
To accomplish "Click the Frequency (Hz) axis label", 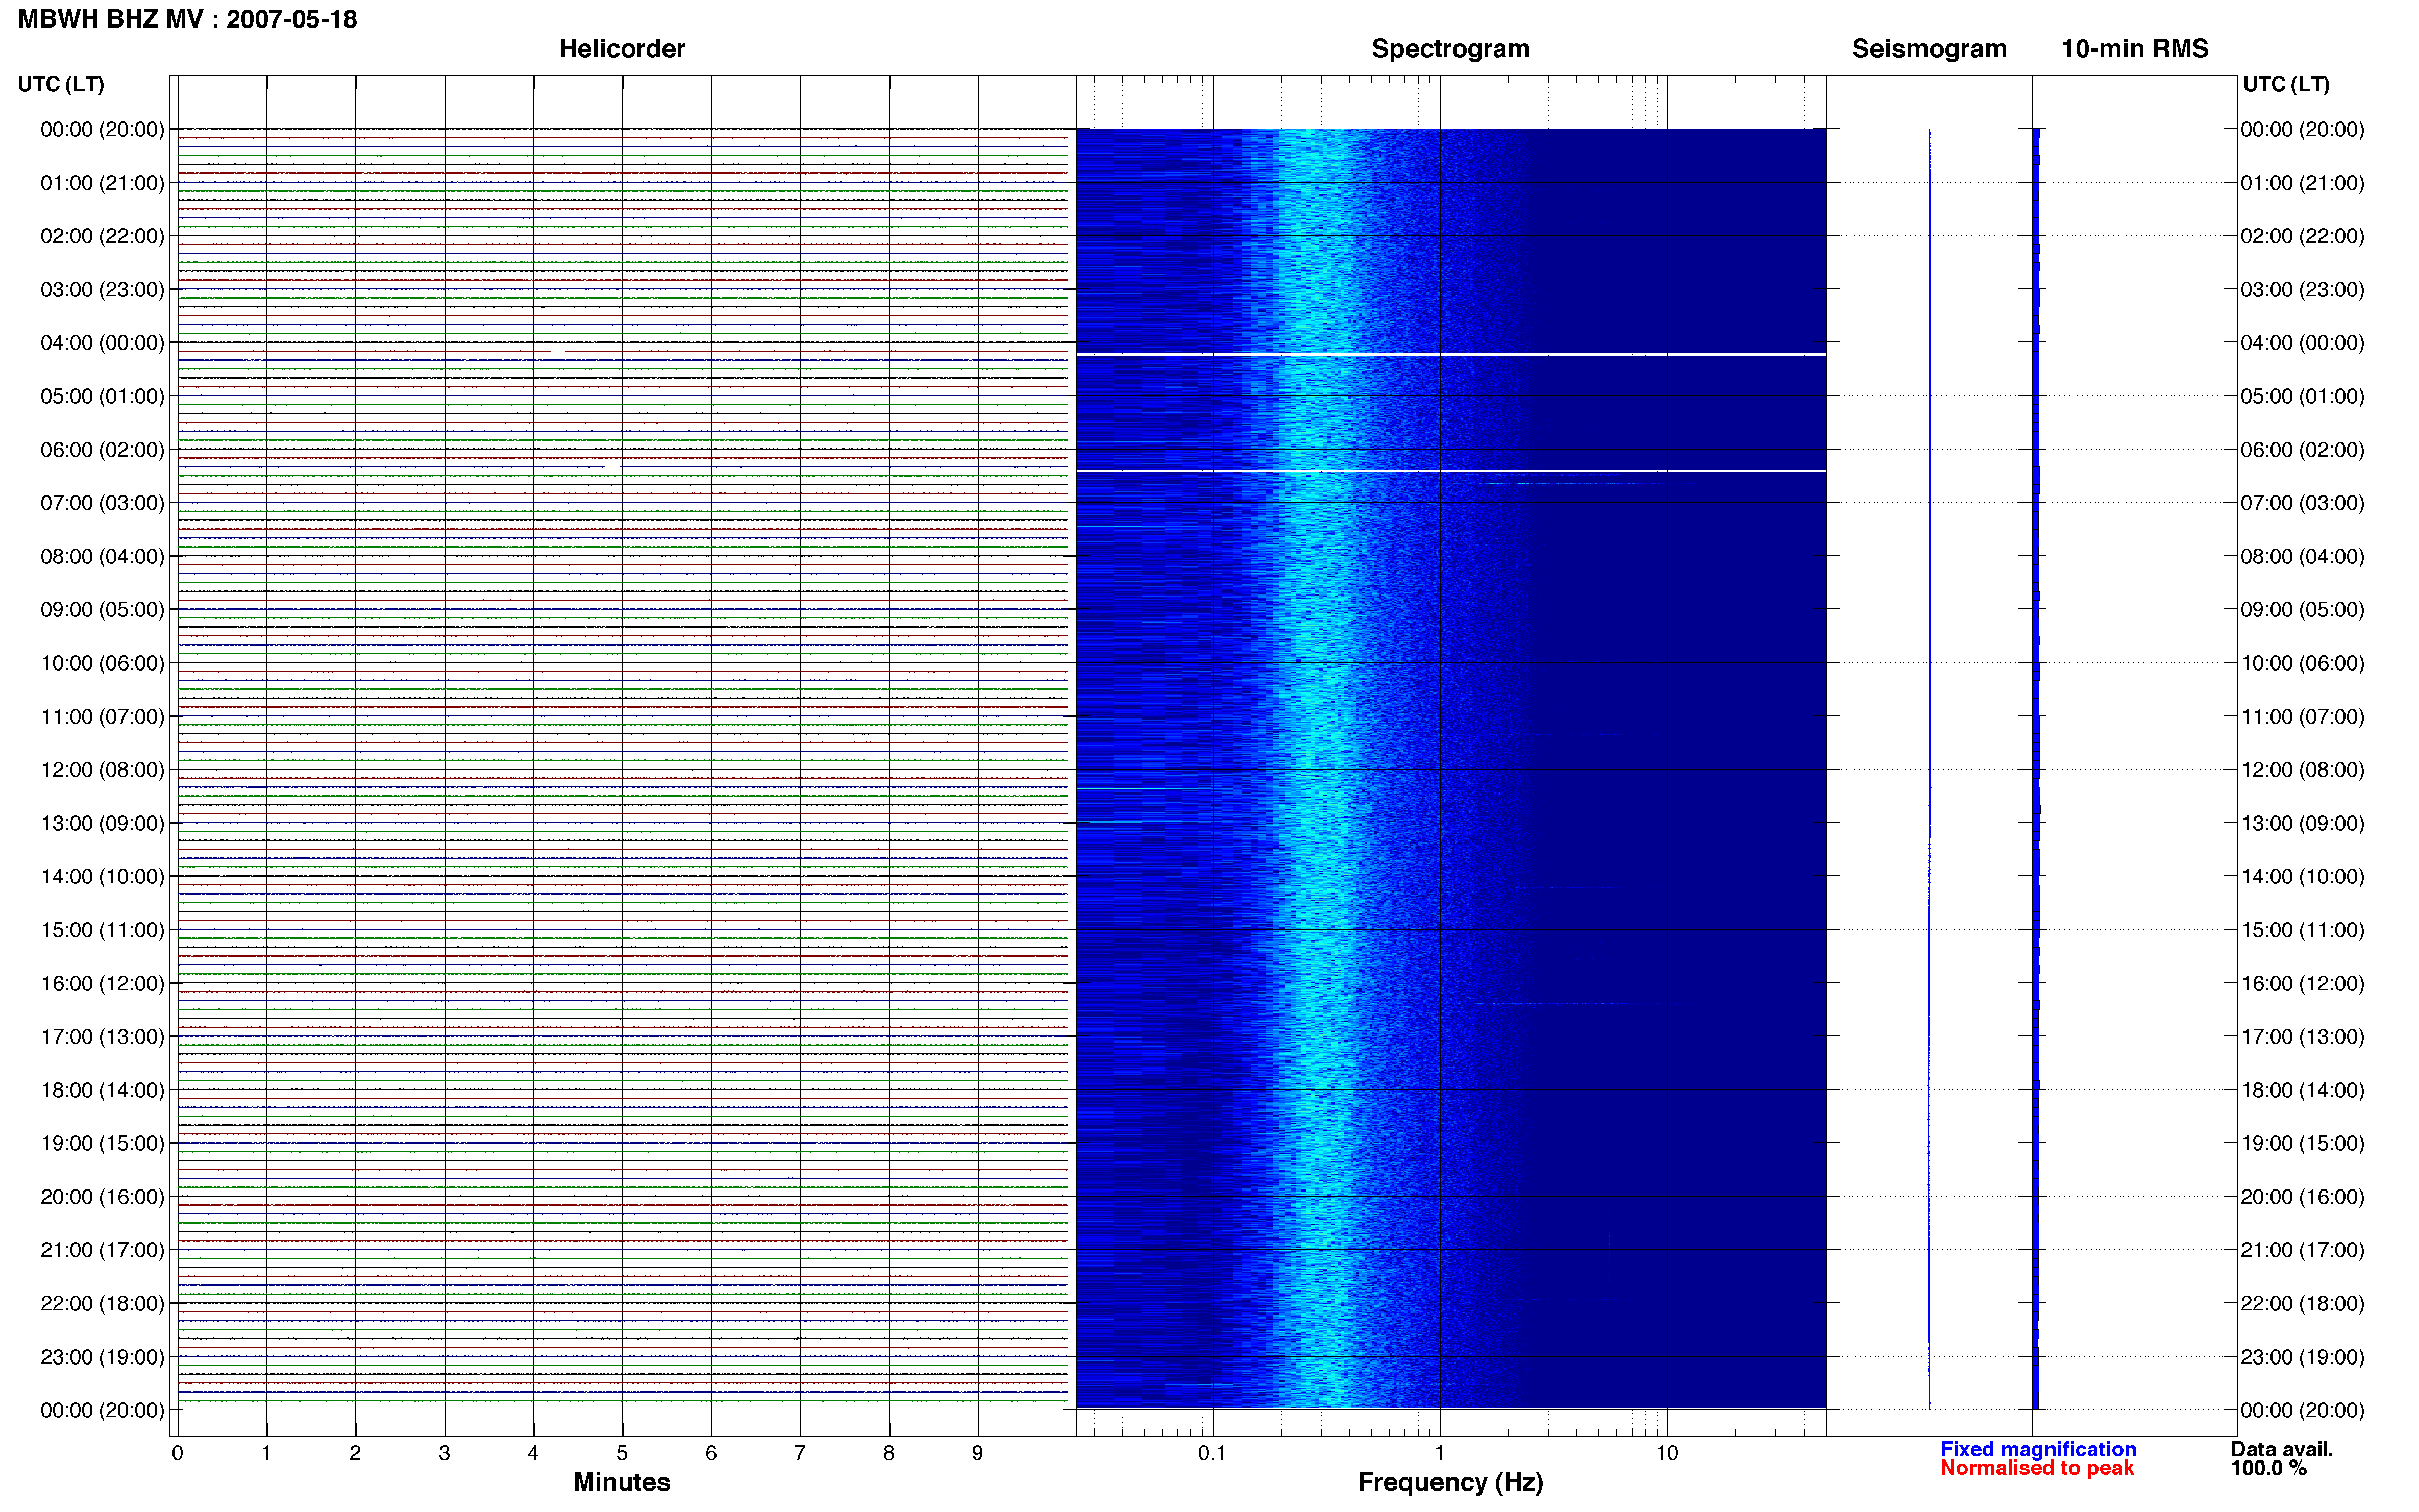I will click(1450, 1482).
